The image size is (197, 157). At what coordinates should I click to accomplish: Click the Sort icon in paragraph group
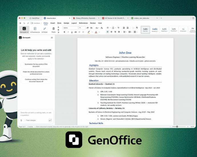coord(133,28)
